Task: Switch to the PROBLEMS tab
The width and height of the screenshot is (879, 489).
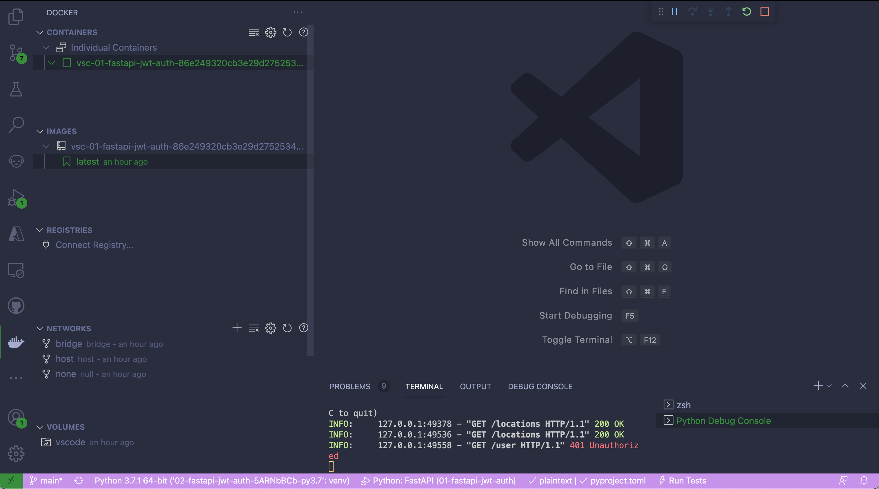Action: 350,387
